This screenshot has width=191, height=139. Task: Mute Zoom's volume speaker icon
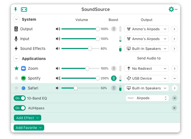58,68
